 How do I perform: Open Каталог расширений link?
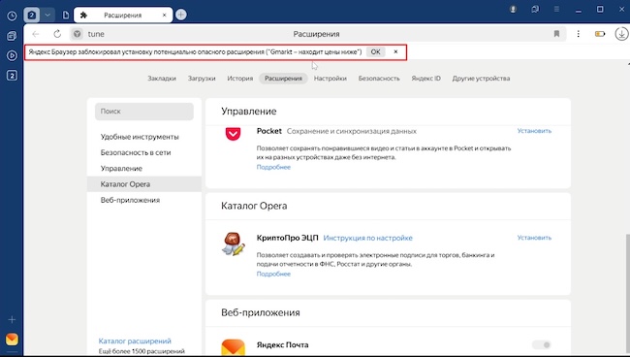tap(135, 341)
